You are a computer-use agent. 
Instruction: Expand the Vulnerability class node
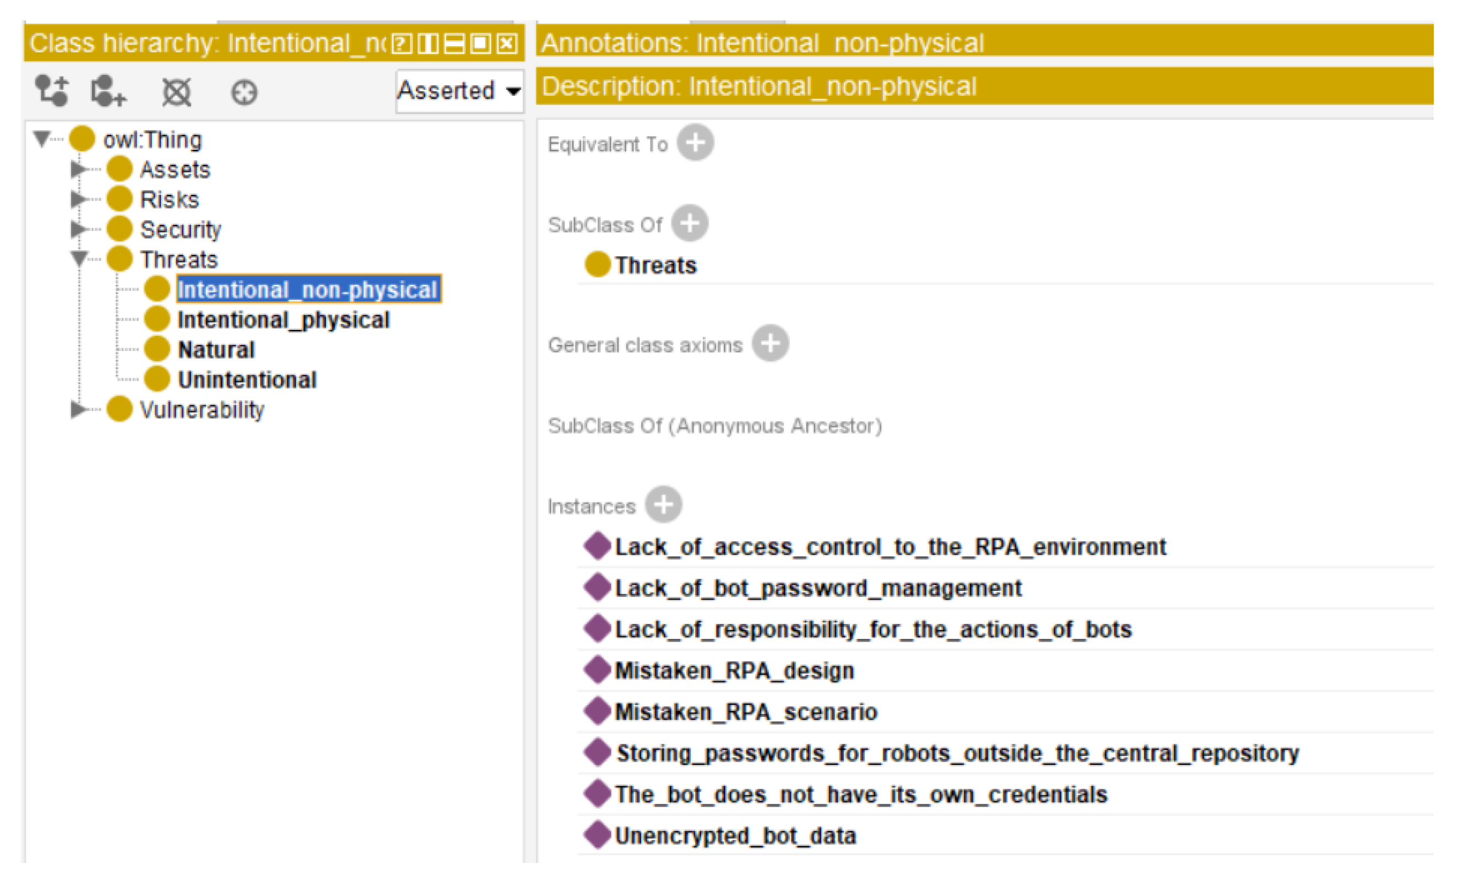pos(78,409)
